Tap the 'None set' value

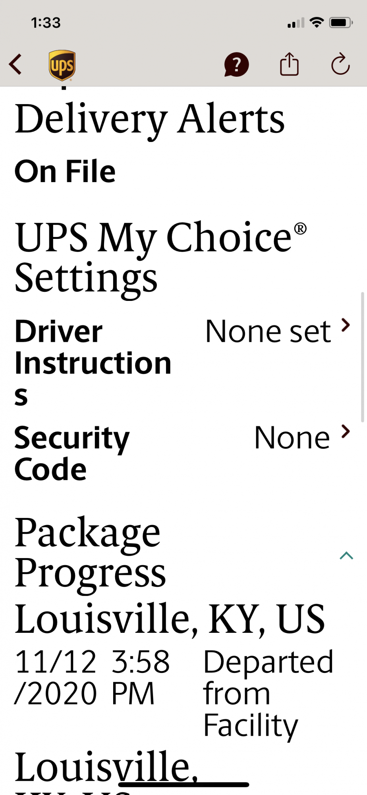point(268,331)
